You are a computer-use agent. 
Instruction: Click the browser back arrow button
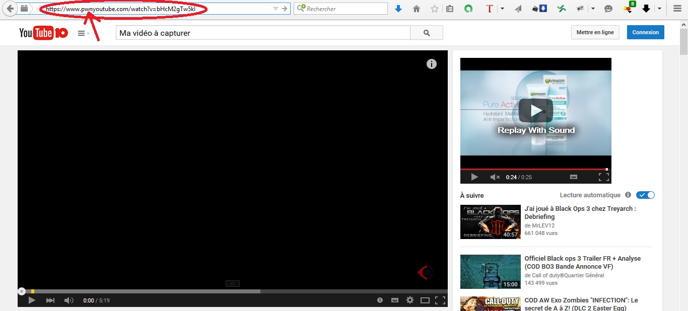coord(10,9)
